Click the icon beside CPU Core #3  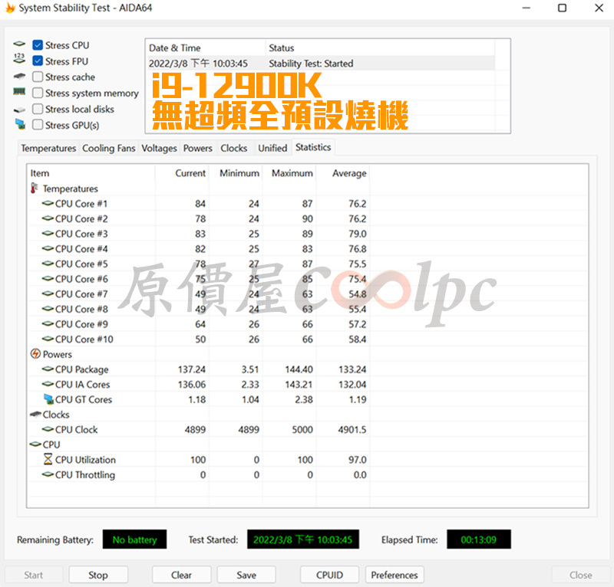tap(48, 233)
